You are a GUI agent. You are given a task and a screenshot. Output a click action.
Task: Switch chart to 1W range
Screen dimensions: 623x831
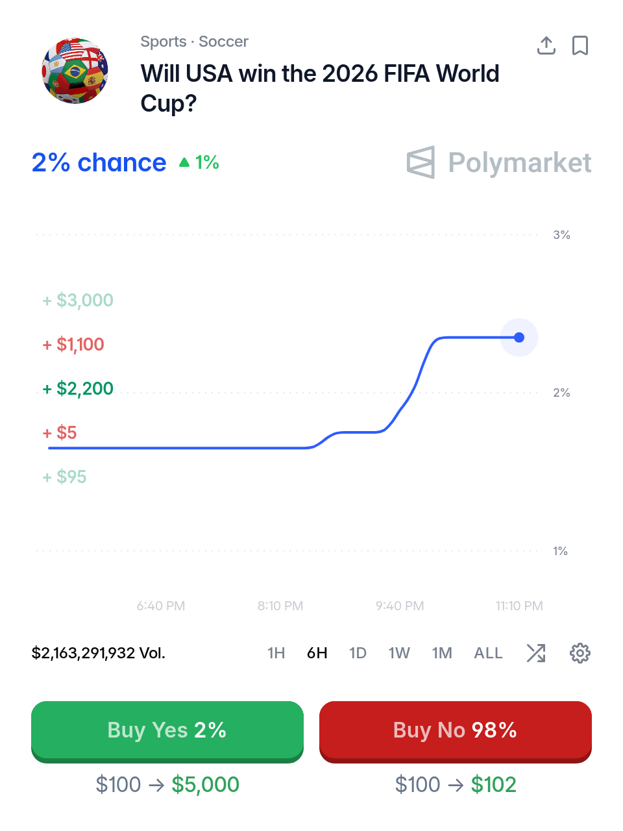399,653
